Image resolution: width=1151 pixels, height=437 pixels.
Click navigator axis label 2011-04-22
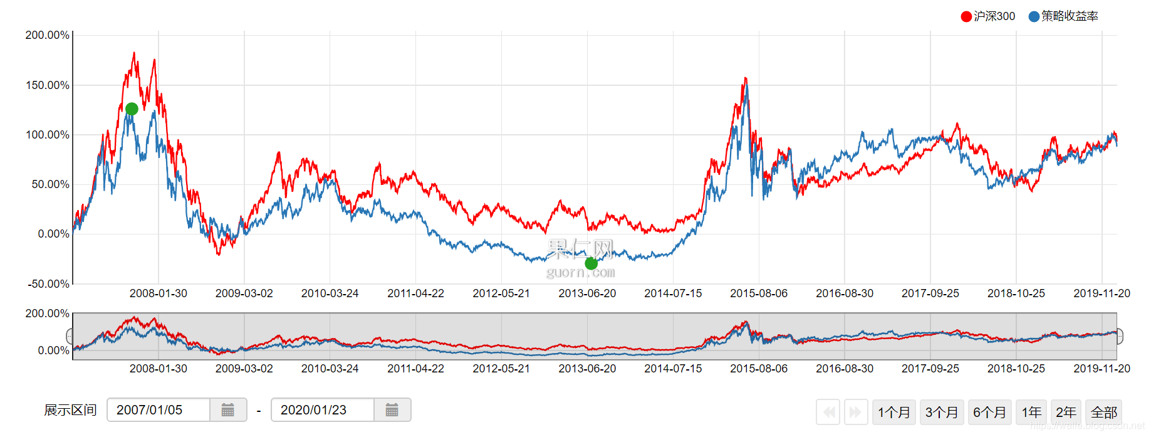416,369
